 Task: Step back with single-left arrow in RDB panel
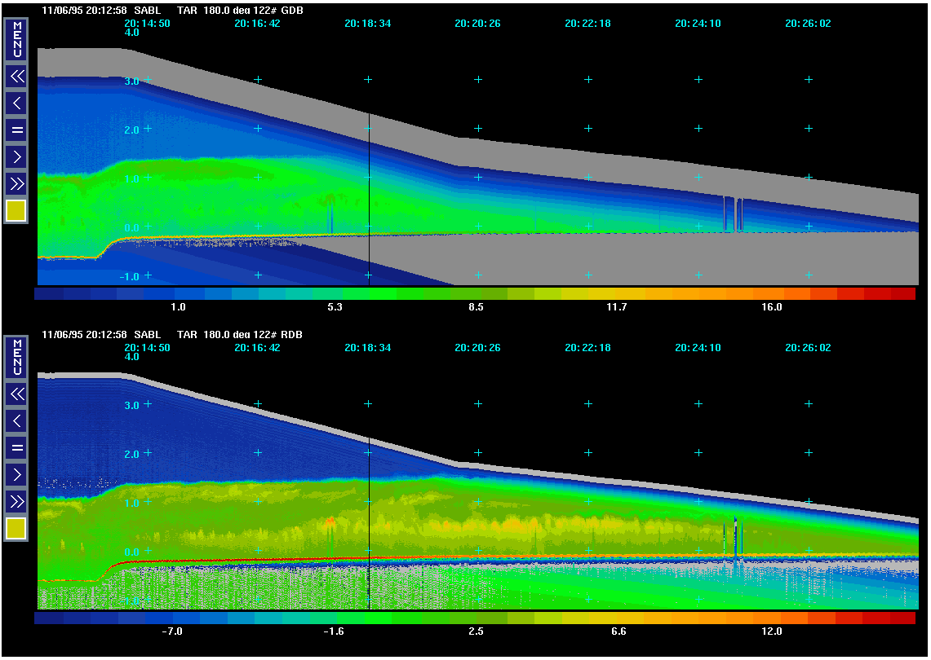16,421
